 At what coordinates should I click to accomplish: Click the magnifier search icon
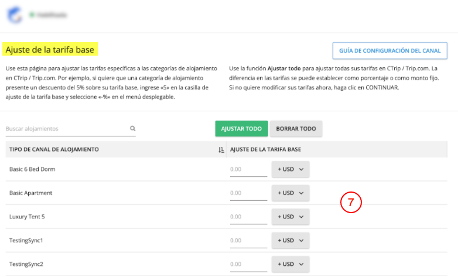[x=133, y=129]
